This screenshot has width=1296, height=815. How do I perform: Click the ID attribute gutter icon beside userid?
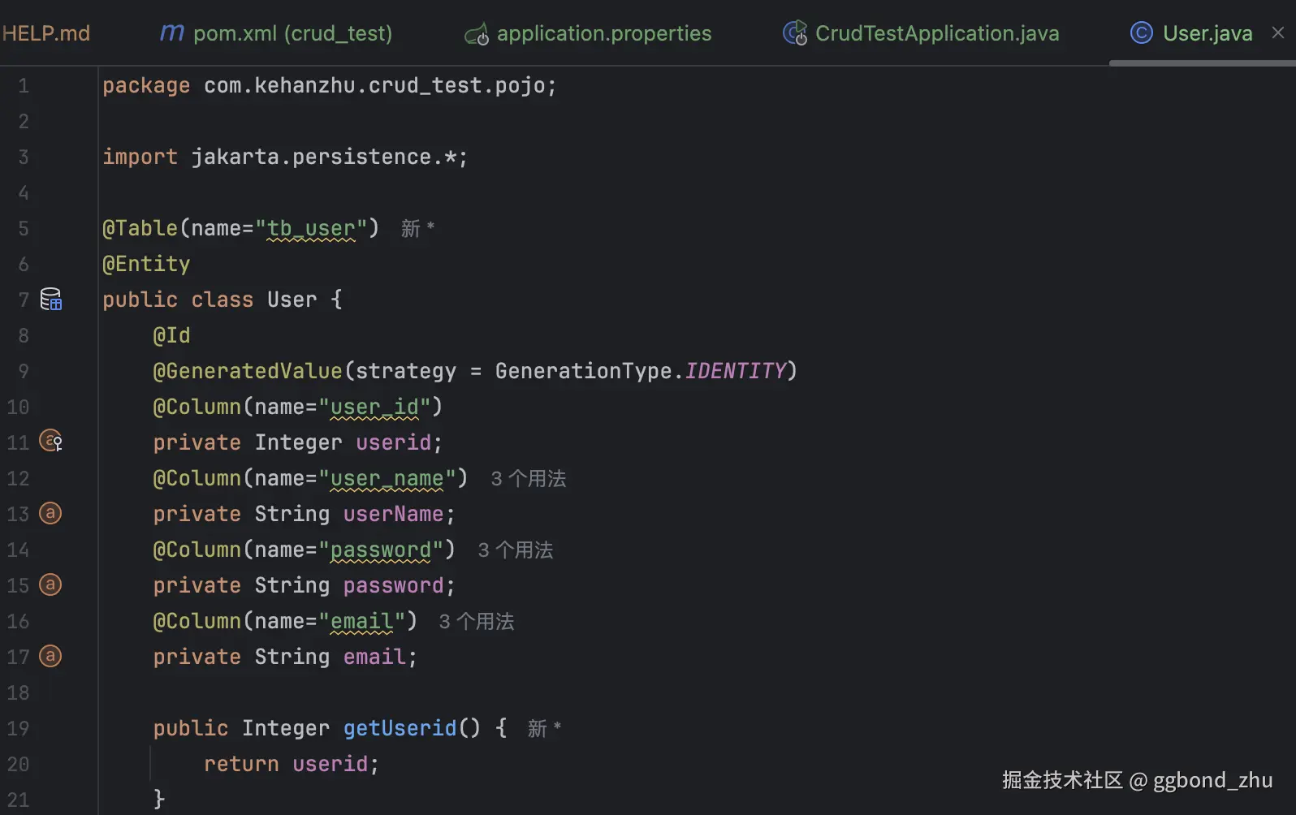point(51,442)
